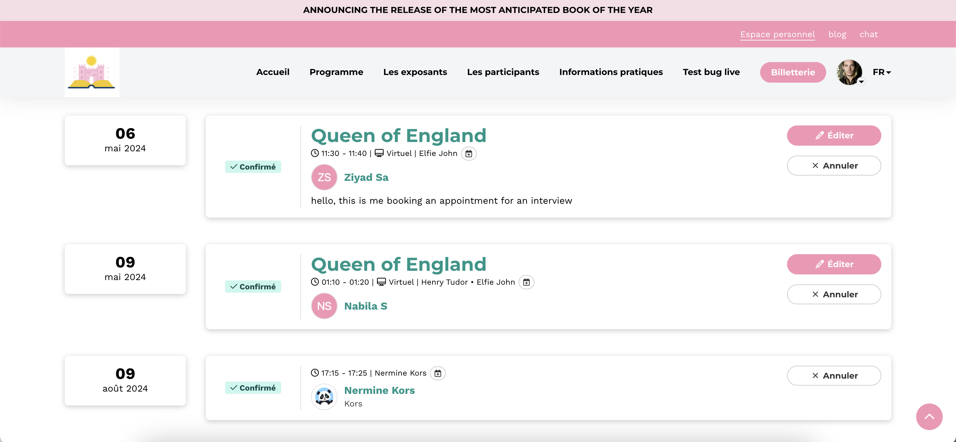Open the Accueil menu item
Screen dimensions: 956x442
pos(273,72)
